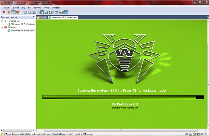
Task: Click the yellow warning icon in status bar
Action: (2, 134)
